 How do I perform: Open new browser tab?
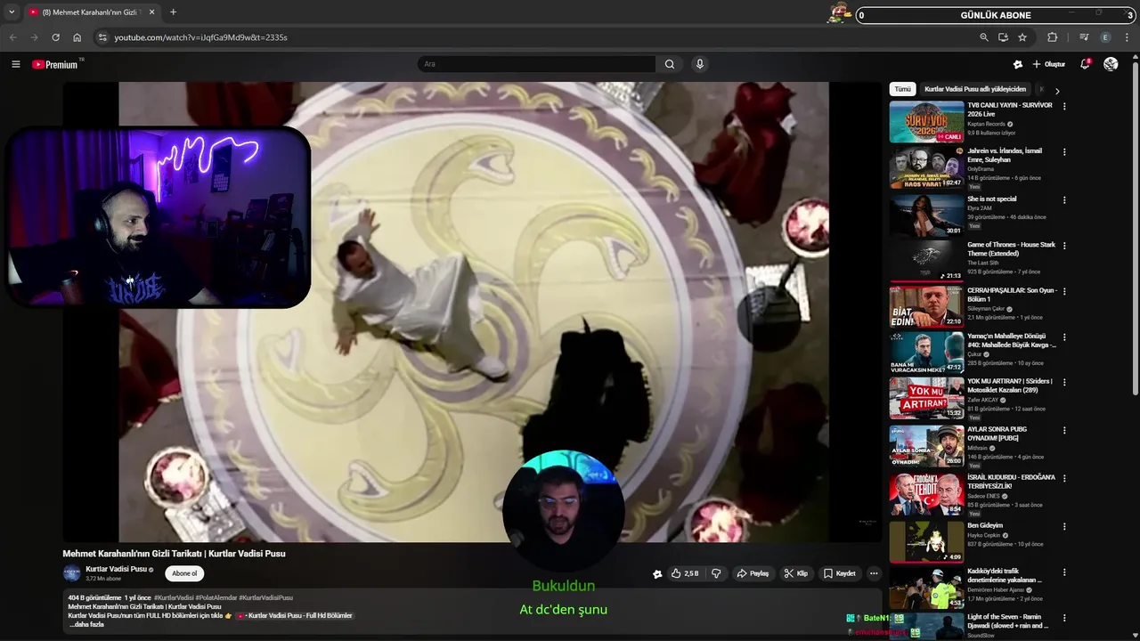173,12
